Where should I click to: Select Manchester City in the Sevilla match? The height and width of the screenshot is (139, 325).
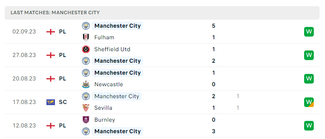click(x=117, y=96)
